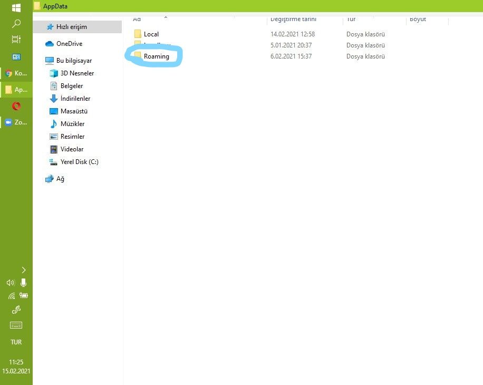Sort by Değiştirme tarihi column header

293,19
